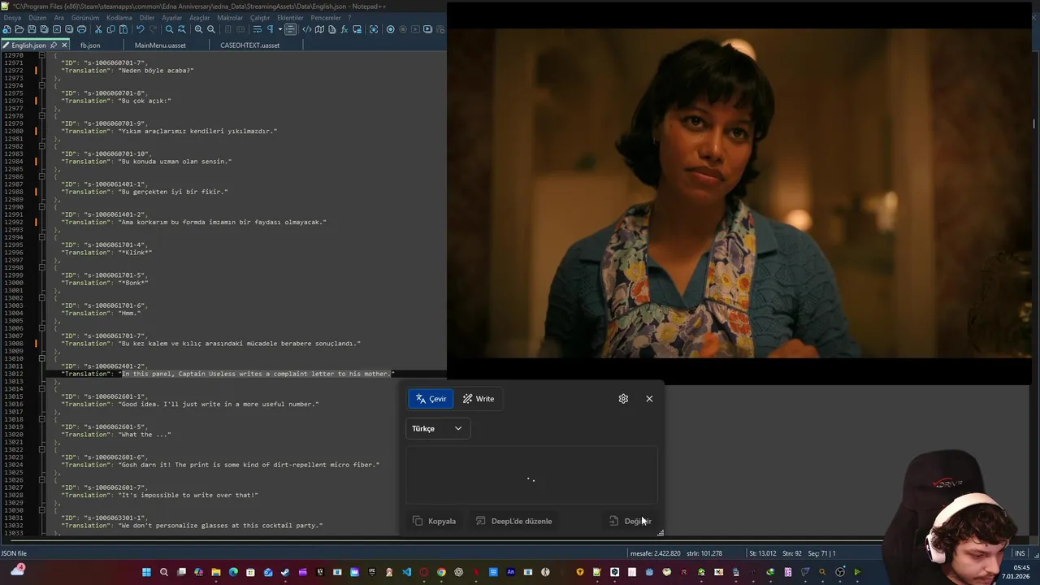Switch DeepL popup to Write mode
Viewport: 1040px width, 585px height.
pos(479,399)
